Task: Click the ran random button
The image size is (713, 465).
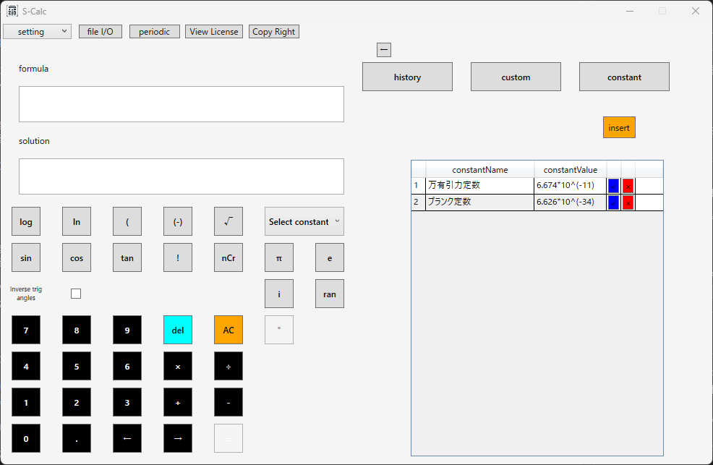Action: click(330, 294)
